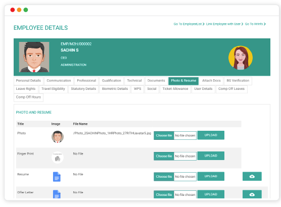Choose a file for the Photo row

click(164, 135)
